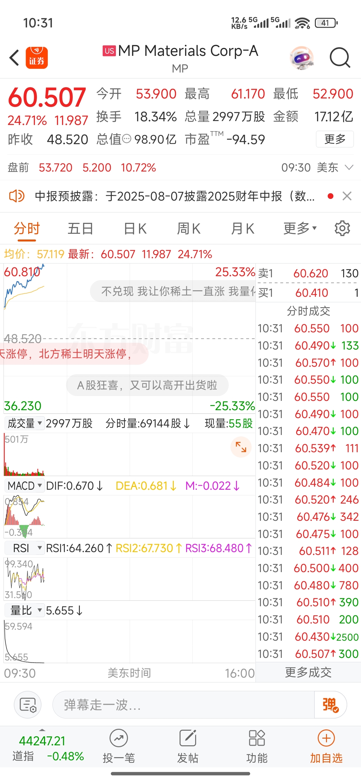Select the trade row 60.511 with 128

pyautogui.click(x=308, y=551)
